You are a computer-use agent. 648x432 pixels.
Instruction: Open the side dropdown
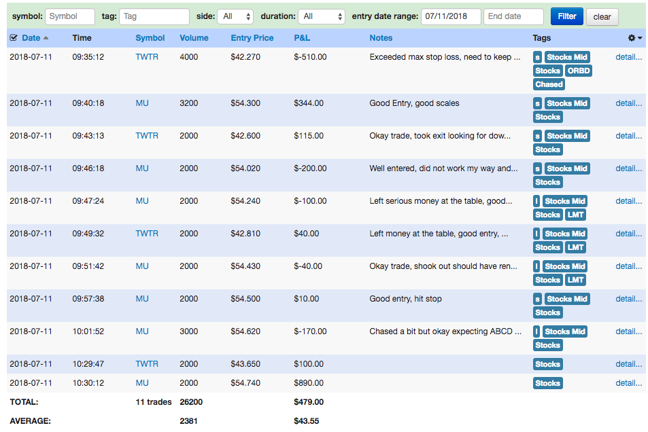[235, 16]
